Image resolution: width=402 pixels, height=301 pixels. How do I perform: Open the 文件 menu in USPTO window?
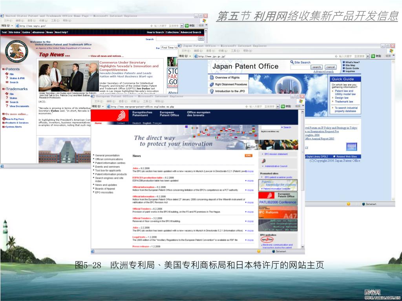point(8,20)
